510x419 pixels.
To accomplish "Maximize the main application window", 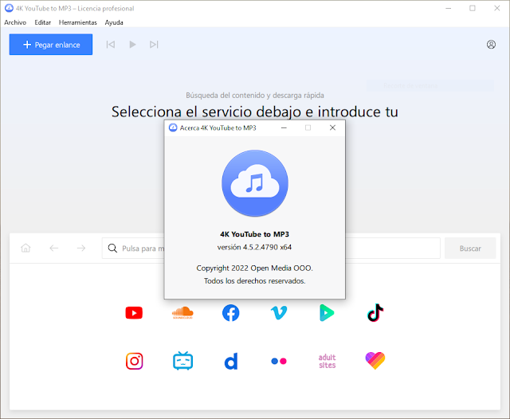I will point(473,8).
